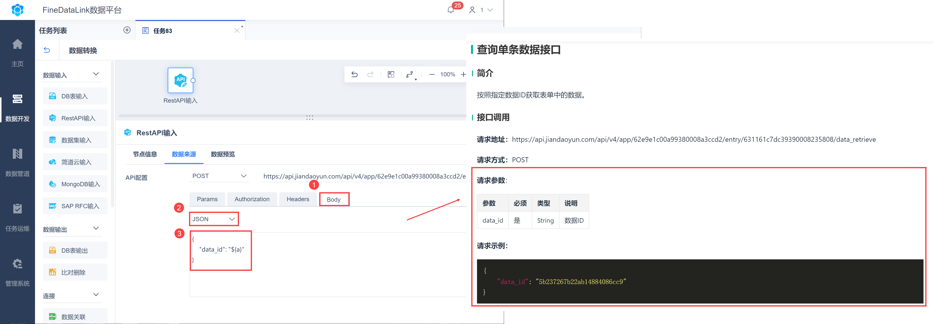Zoom out with the minus button

pyautogui.click(x=431, y=75)
